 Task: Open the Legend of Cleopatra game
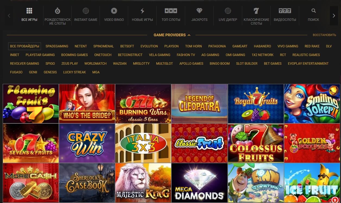click(200, 104)
